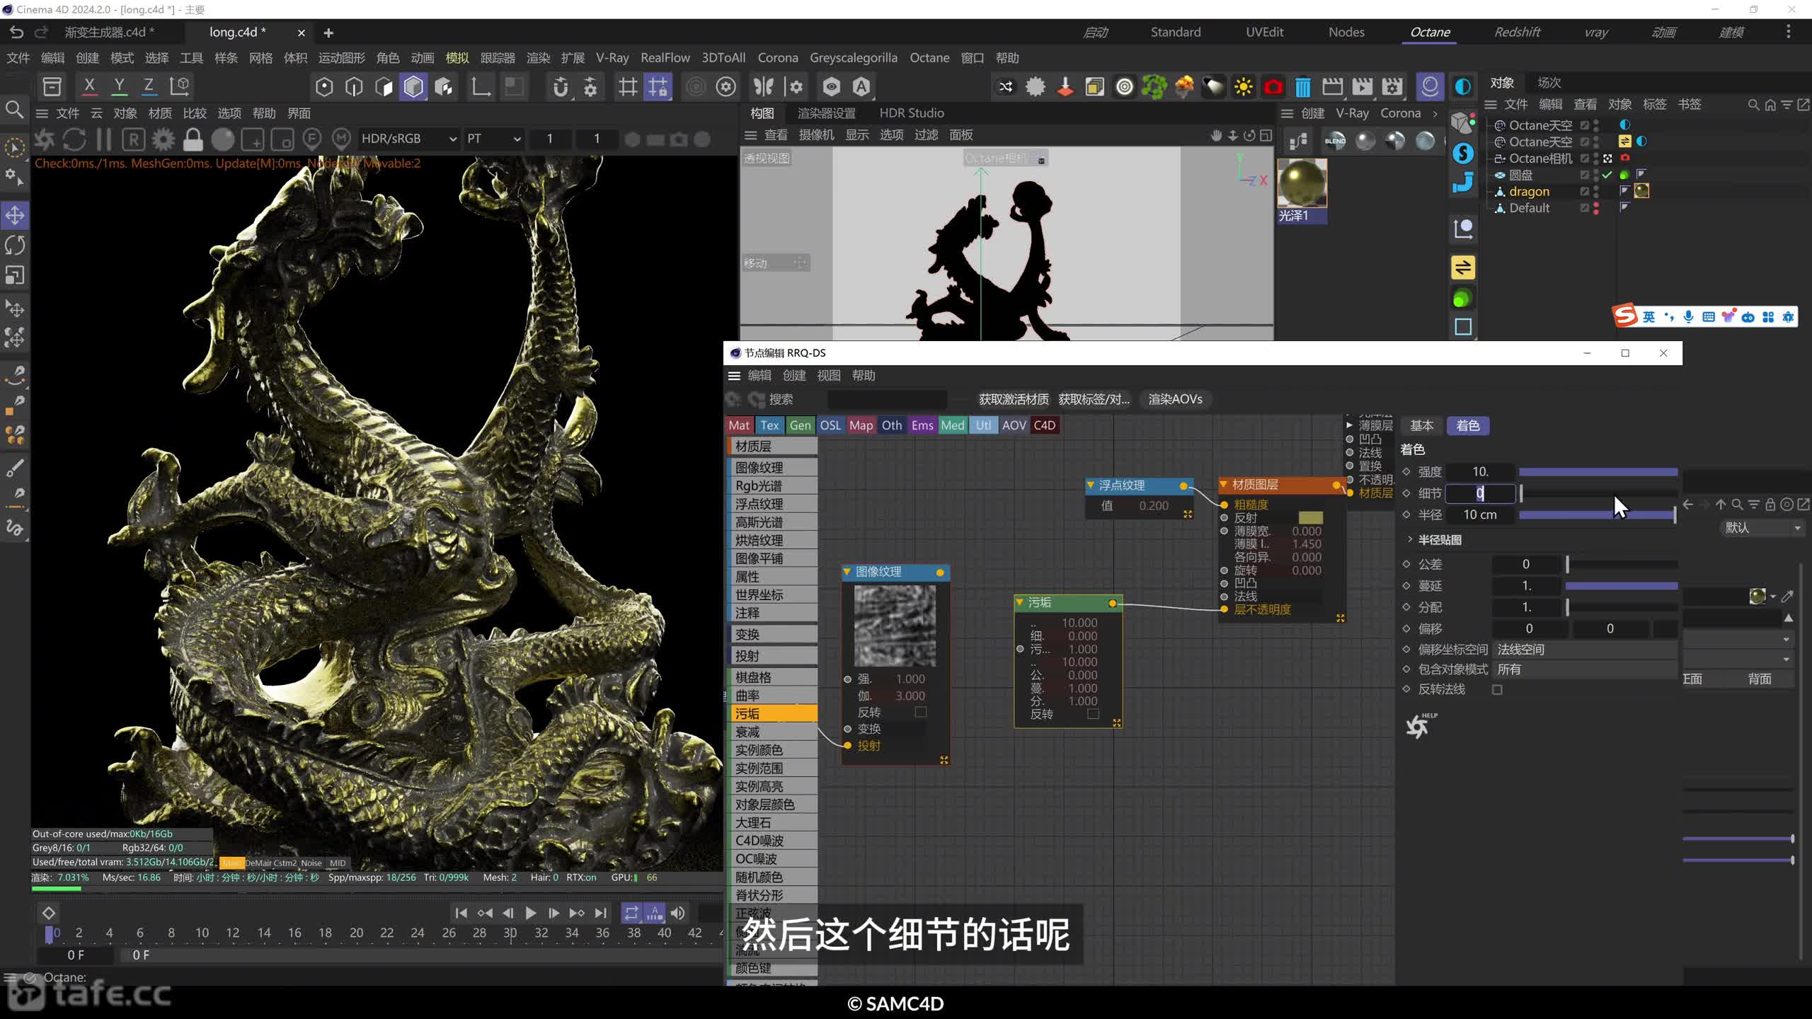Select the Rotate tool in left toolbar

coord(15,245)
